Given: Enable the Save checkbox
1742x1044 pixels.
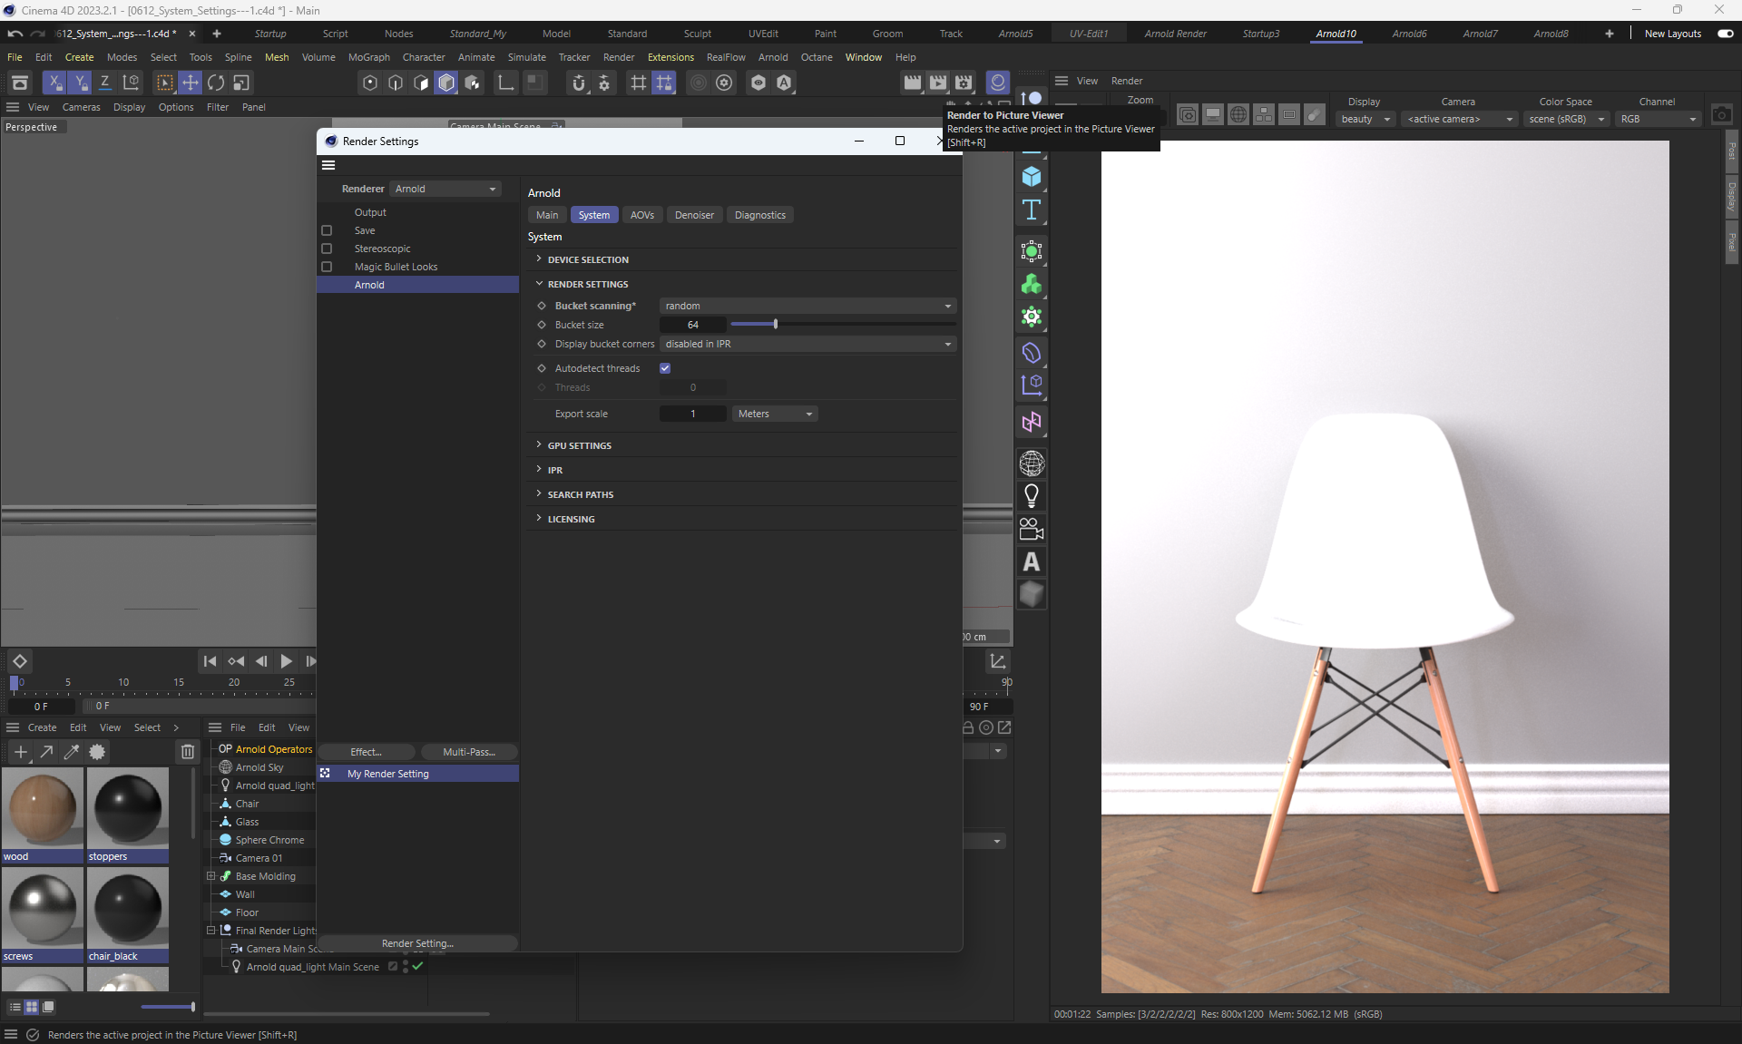Looking at the screenshot, I should pyautogui.click(x=327, y=230).
